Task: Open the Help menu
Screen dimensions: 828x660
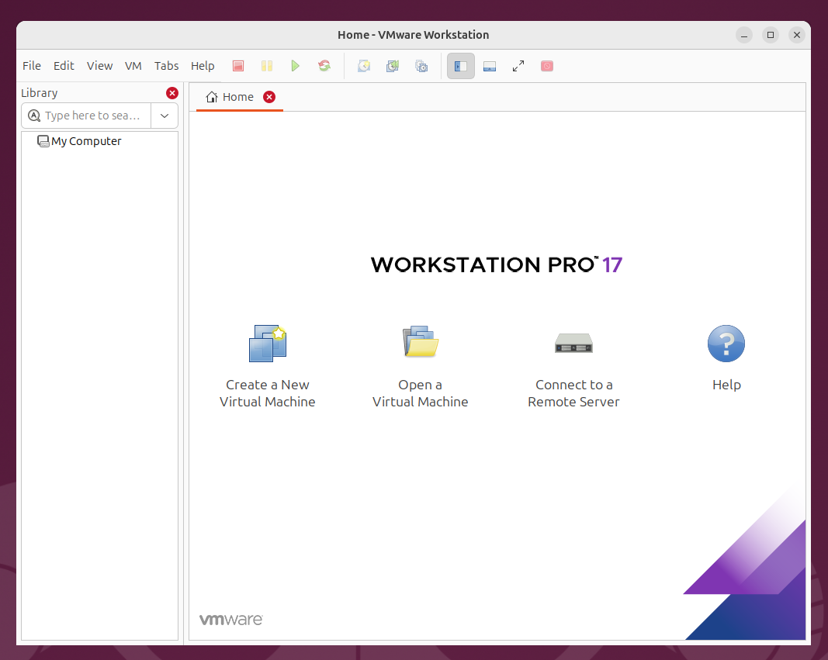Action: pyautogui.click(x=203, y=65)
